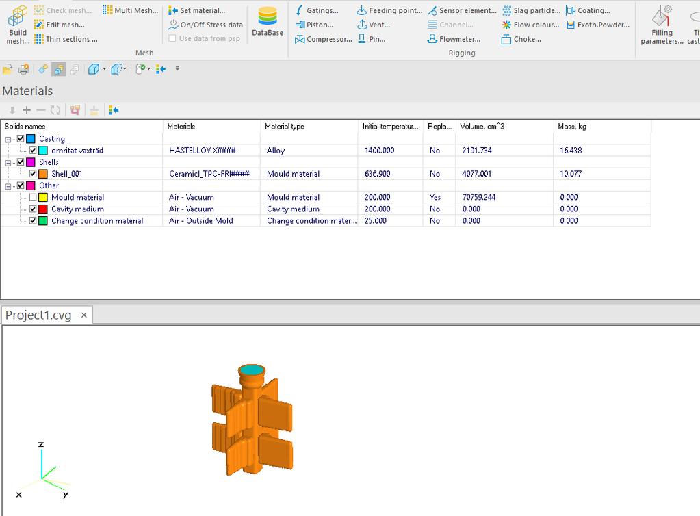Click the red Cavity medium color swatch

pos(43,209)
